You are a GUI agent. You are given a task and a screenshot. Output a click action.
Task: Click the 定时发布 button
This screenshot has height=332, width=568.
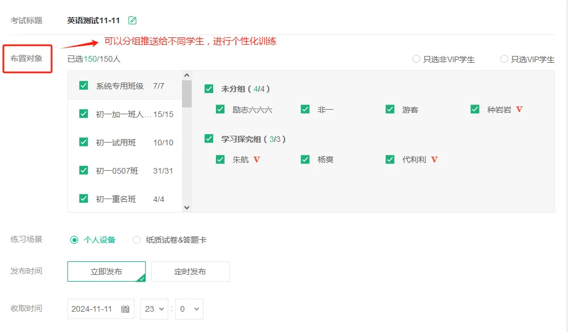(x=189, y=271)
